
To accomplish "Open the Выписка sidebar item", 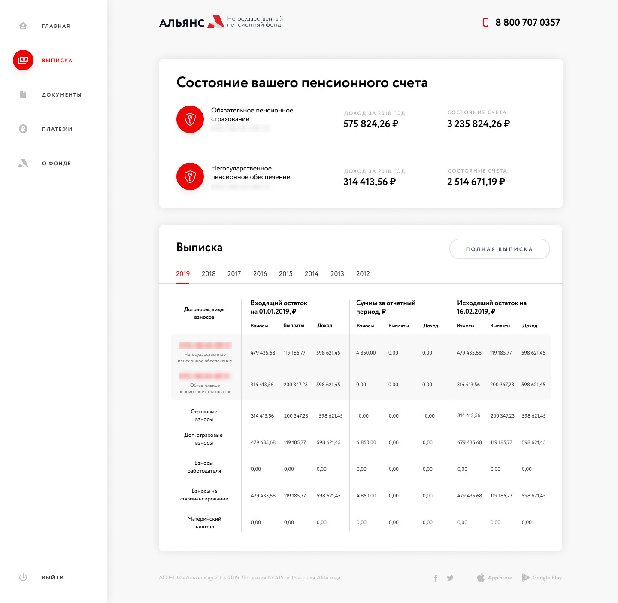I will point(57,61).
